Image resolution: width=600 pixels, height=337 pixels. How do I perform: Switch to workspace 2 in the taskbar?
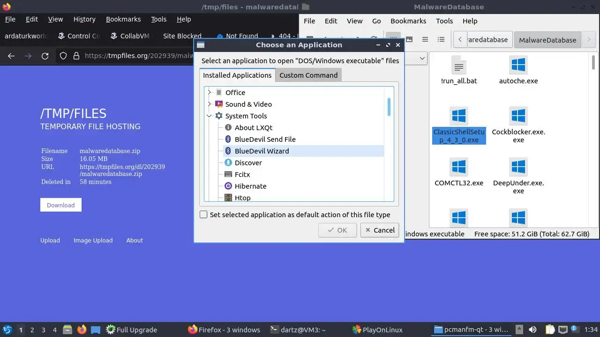[x=32, y=330]
